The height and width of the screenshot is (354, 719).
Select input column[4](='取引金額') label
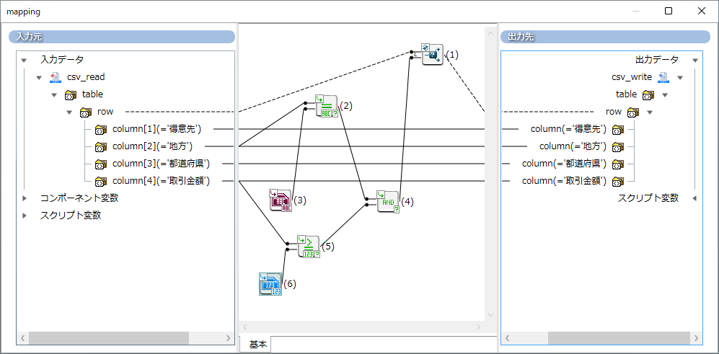point(162,181)
